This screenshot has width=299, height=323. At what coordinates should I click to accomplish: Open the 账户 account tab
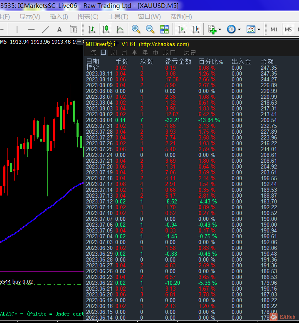[169, 53]
